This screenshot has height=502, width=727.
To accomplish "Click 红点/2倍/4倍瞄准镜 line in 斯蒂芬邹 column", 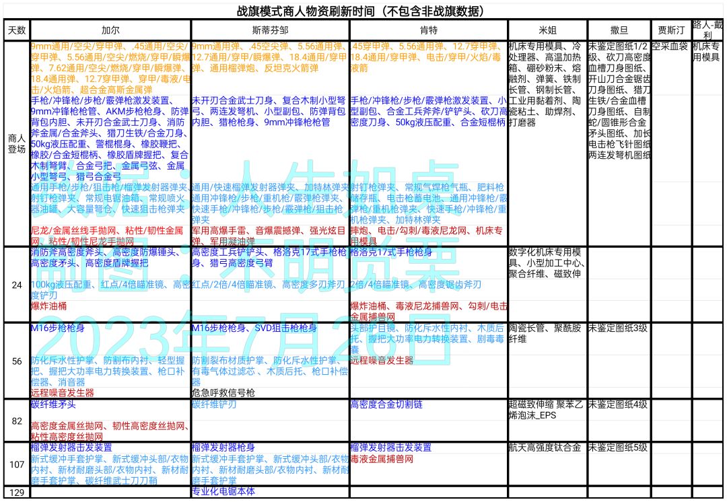I will [268, 284].
